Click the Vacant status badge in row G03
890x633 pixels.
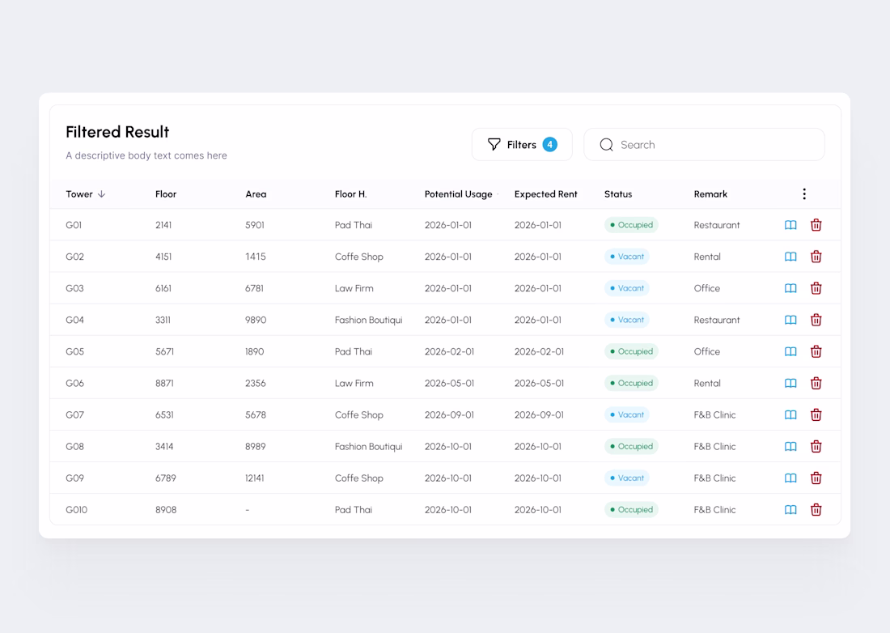(x=626, y=288)
